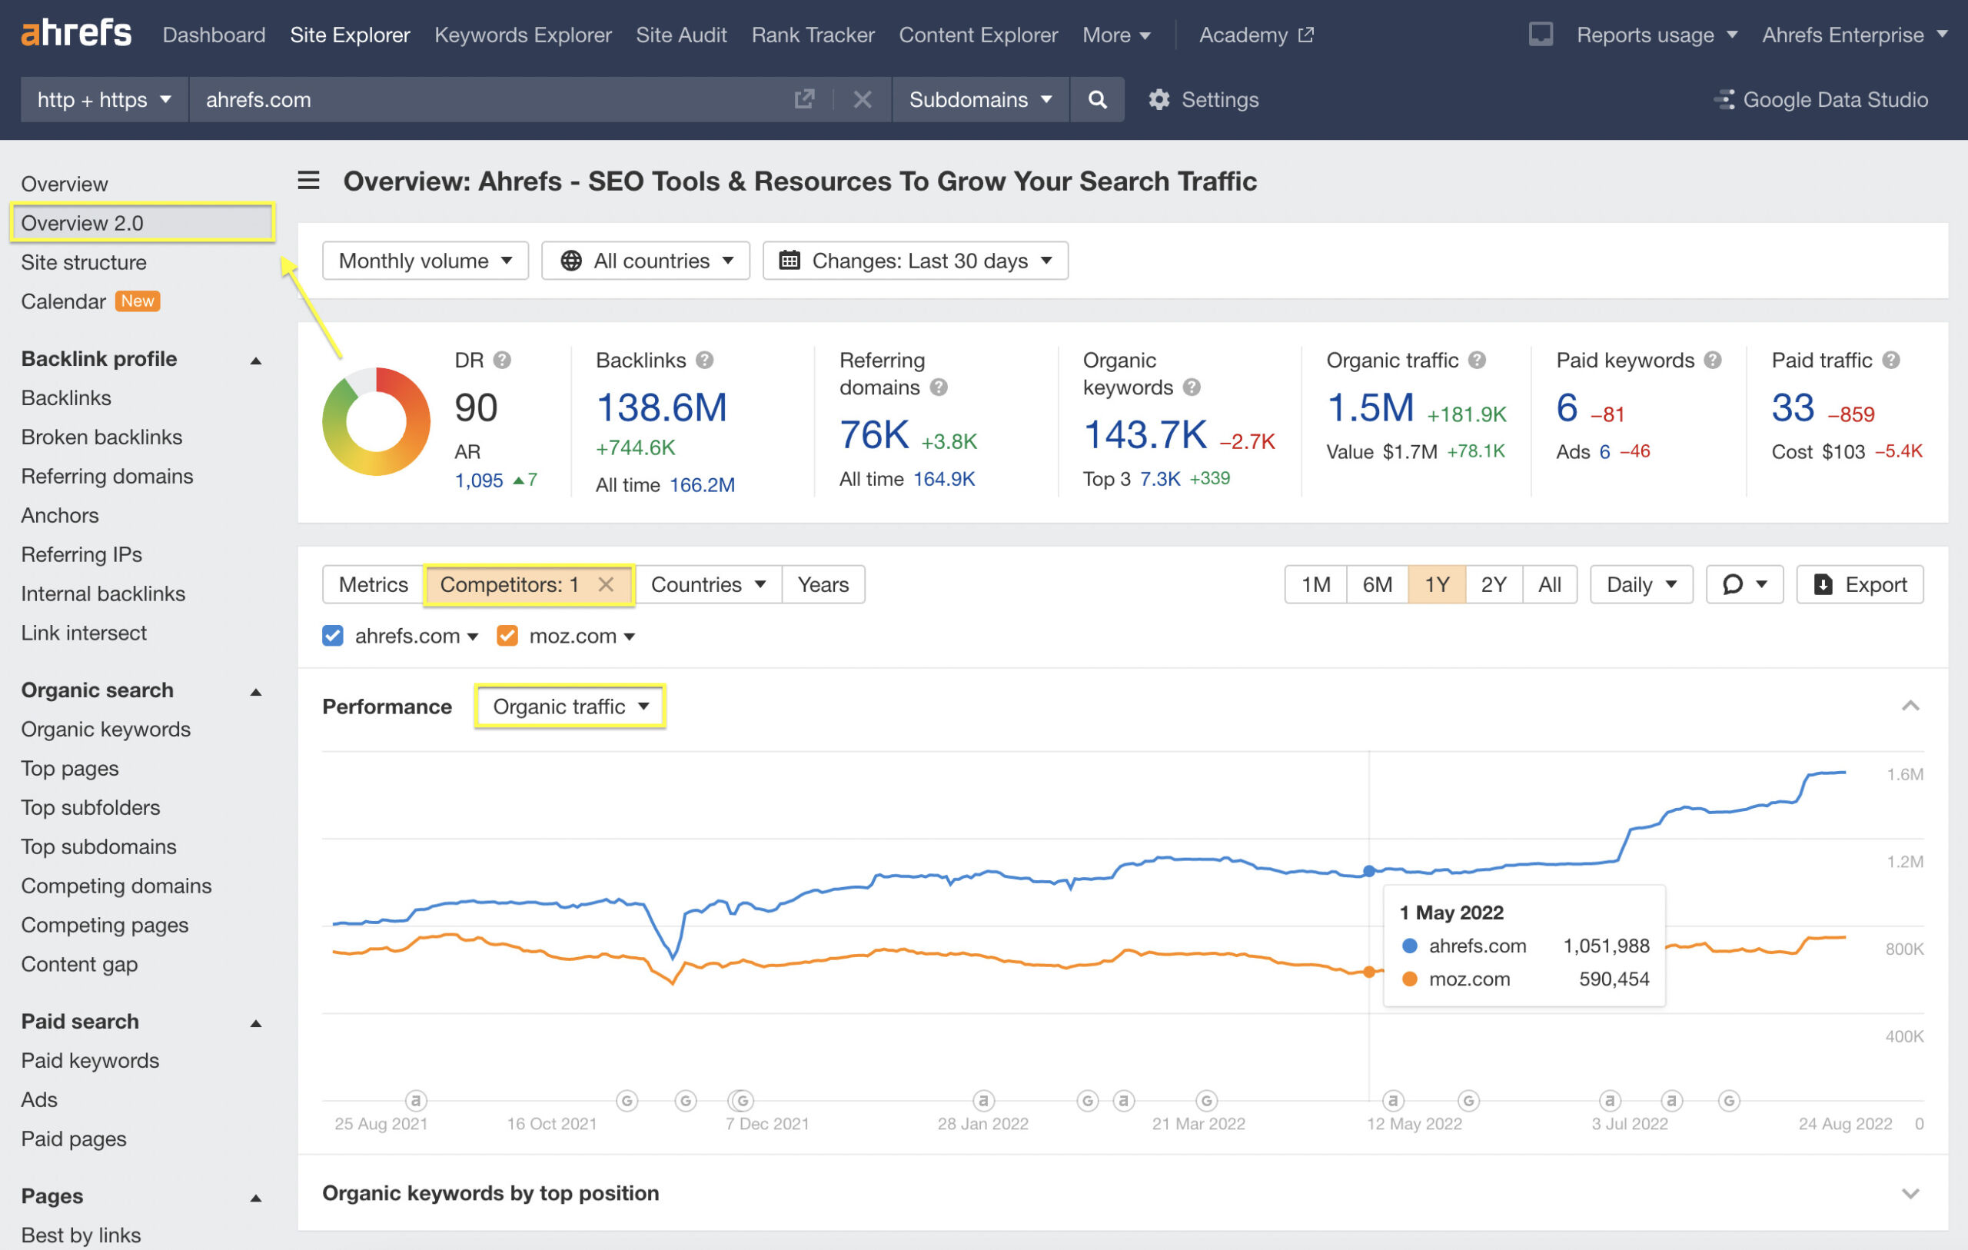Uncheck the moz.com competitor checkbox
Viewport: 1968px width, 1250px height.
507,635
